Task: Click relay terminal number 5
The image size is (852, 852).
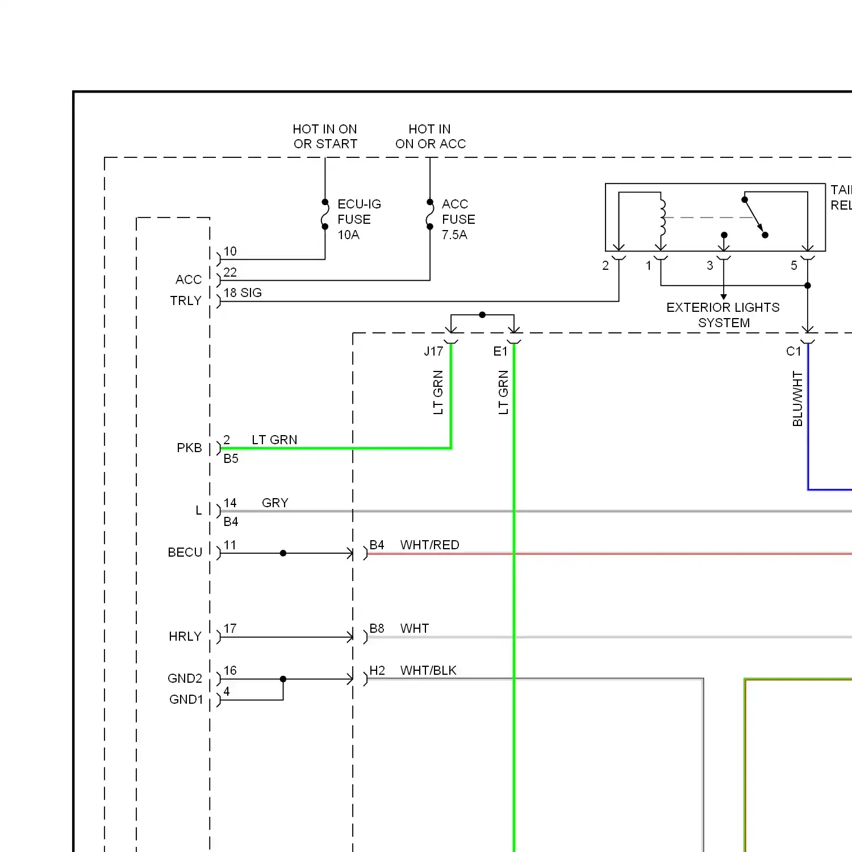Action: pyautogui.click(x=794, y=265)
